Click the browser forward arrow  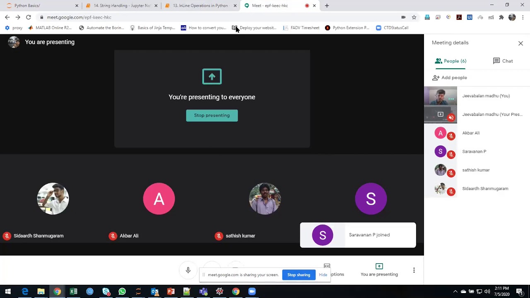18,17
